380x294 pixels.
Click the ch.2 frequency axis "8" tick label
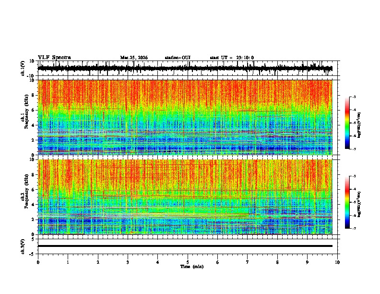(x=33, y=175)
